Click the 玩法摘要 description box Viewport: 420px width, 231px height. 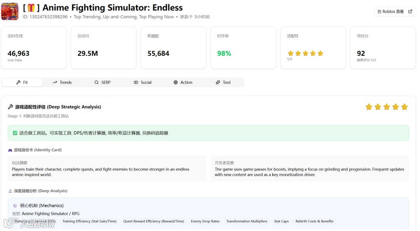pyautogui.click(x=107, y=169)
